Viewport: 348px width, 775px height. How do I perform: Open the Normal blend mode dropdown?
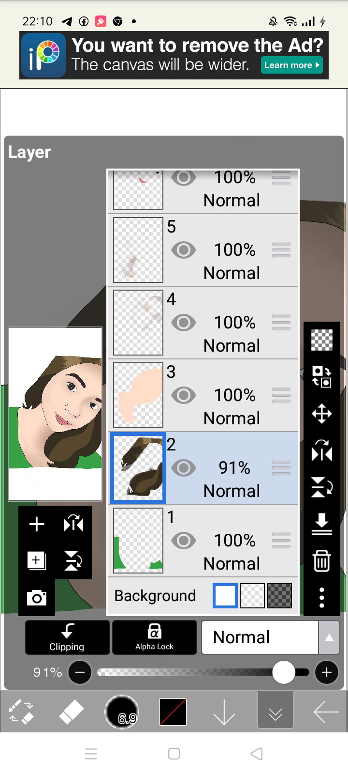(260, 637)
